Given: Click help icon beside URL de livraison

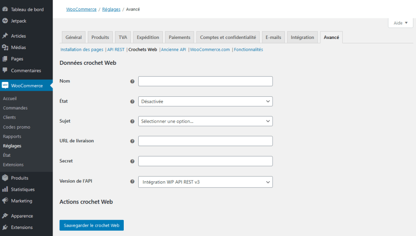Looking at the screenshot, I should [133, 141].
